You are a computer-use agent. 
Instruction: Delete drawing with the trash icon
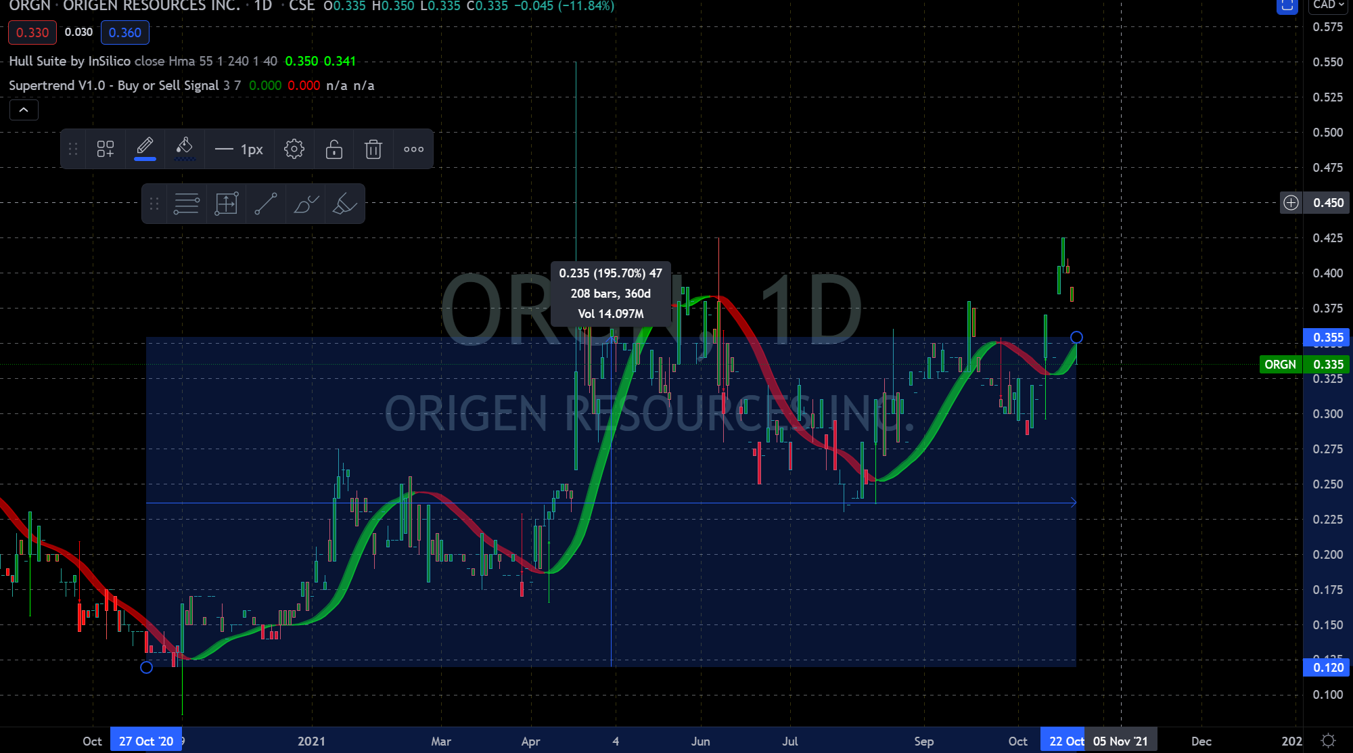point(373,149)
